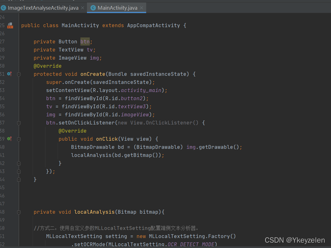Collapse the localAnalysis method fold arrow
This screenshot has width=331, height=248.
19,212
